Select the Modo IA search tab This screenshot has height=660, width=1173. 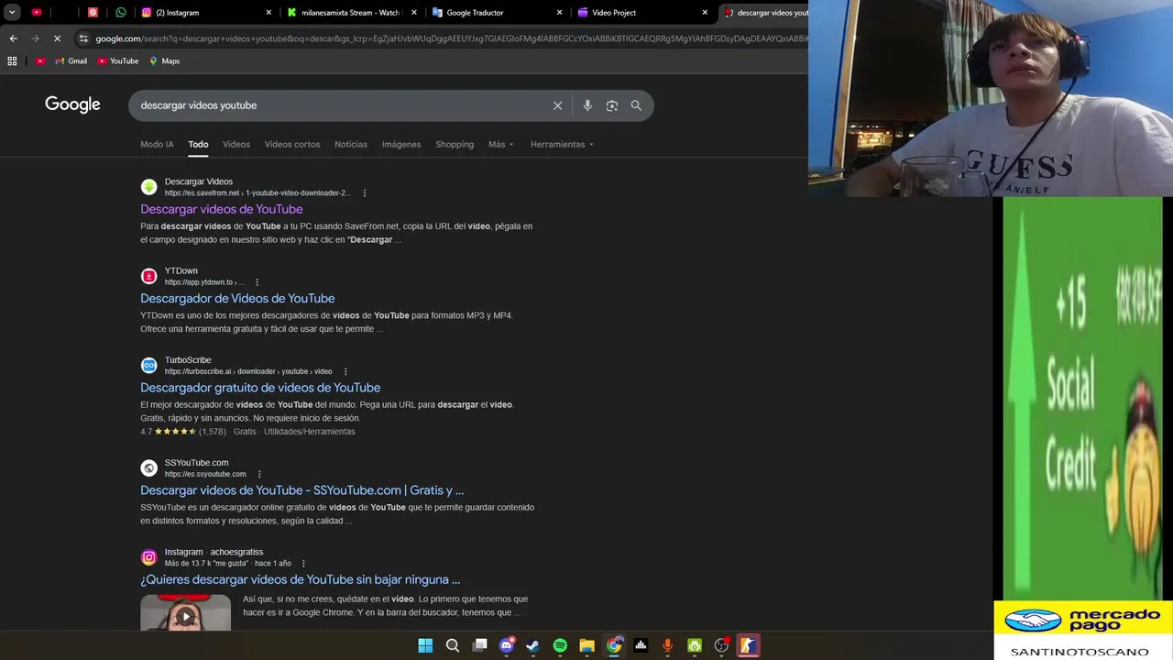click(157, 144)
